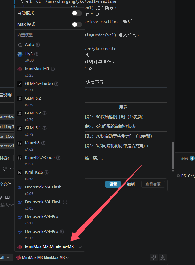Image resolution: width=195 pixels, height=265 pixels.
Task: Click the PS C:\ terminal prompt
Action: (x=188, y=176)
